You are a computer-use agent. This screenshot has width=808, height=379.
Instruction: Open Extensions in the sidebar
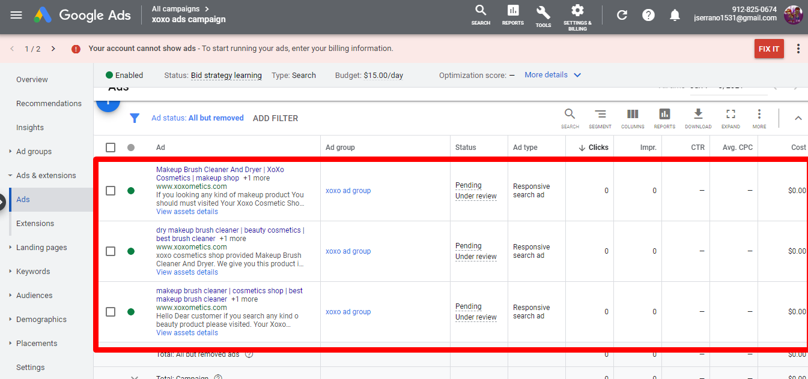point(35,224)
